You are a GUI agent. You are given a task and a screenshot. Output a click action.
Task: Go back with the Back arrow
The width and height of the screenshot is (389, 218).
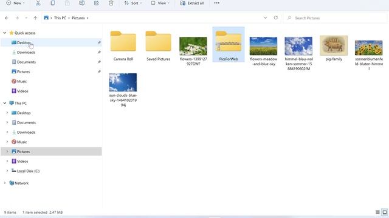(7, 18)
